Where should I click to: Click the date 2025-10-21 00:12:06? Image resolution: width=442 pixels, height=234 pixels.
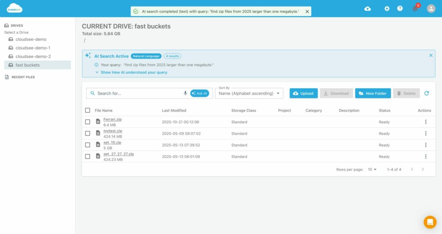pos(180,122)
